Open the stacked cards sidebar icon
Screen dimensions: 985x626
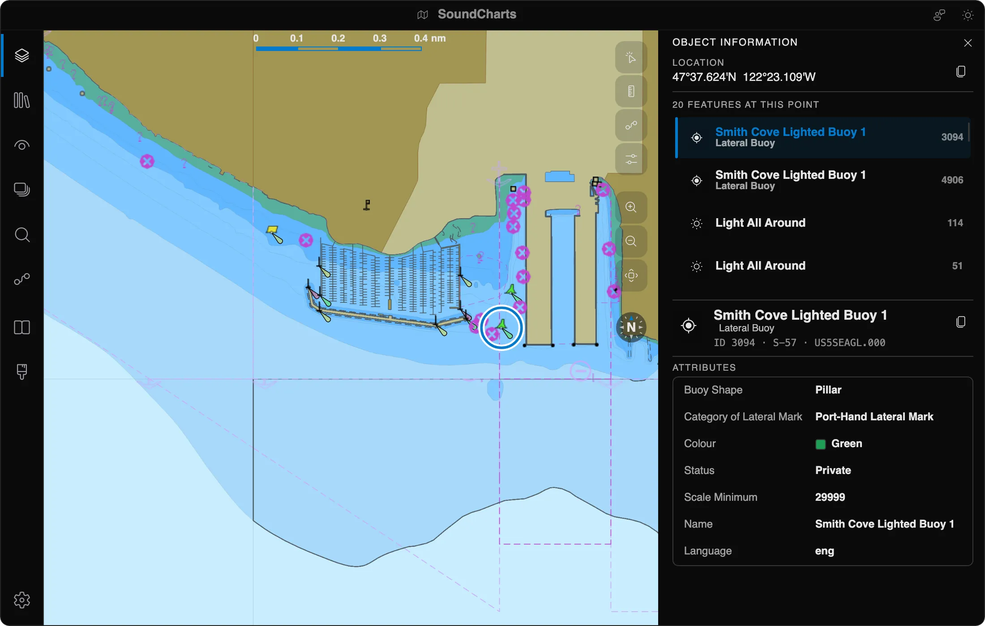[x=21, y=190]
